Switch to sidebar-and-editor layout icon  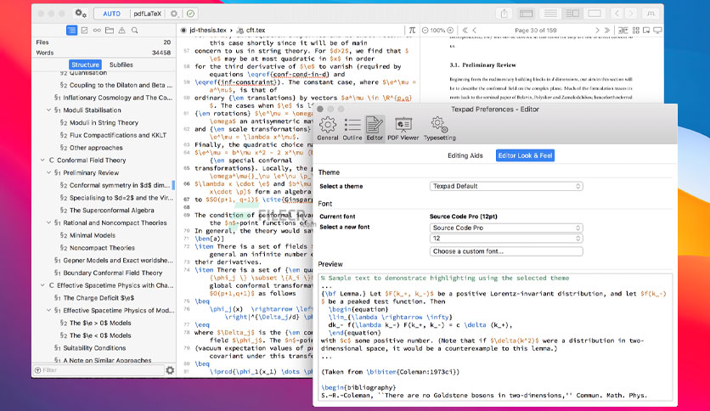coord(527,14)
